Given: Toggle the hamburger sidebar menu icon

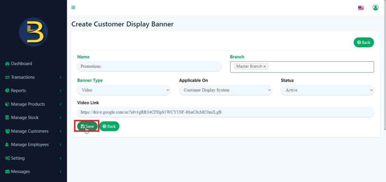Looking at the screenshot, I should coord(73,8).
